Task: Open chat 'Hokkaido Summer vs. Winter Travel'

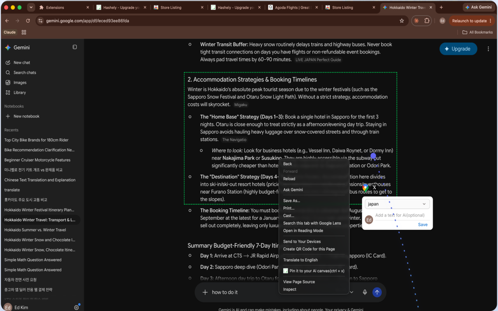Action: [35, 230]
